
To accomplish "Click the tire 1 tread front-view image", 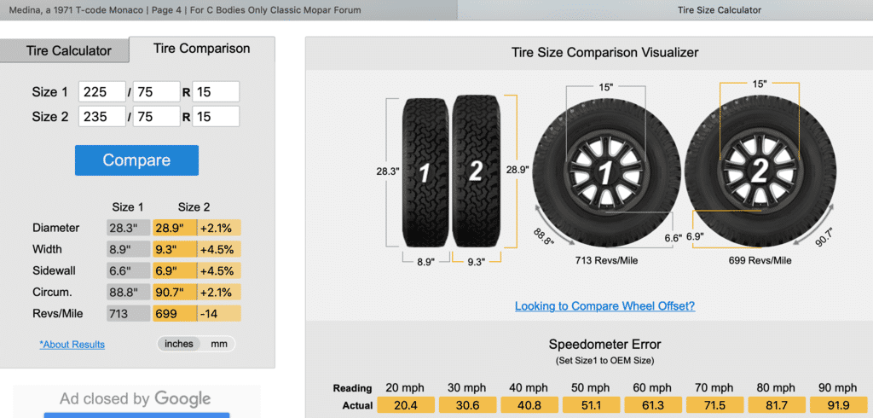I will point(425,172).
